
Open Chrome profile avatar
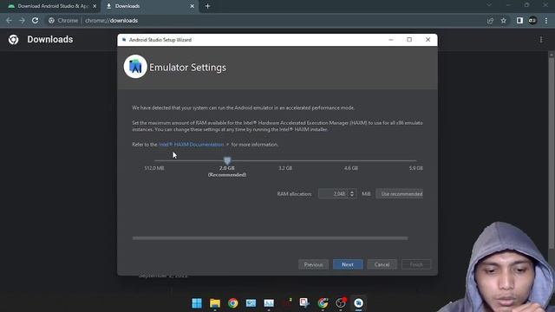coord(532,21)
